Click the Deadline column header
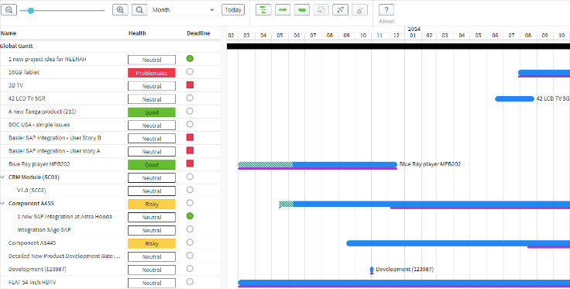Screen dimensions: 570x289 pos(198,33)
